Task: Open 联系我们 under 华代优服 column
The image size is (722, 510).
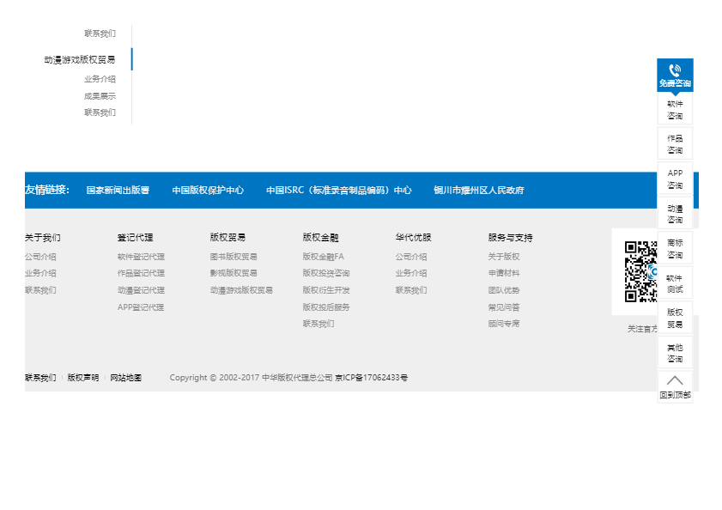Action: 411,290
